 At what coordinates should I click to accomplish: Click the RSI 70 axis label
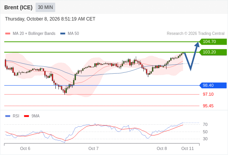[205, 124]
